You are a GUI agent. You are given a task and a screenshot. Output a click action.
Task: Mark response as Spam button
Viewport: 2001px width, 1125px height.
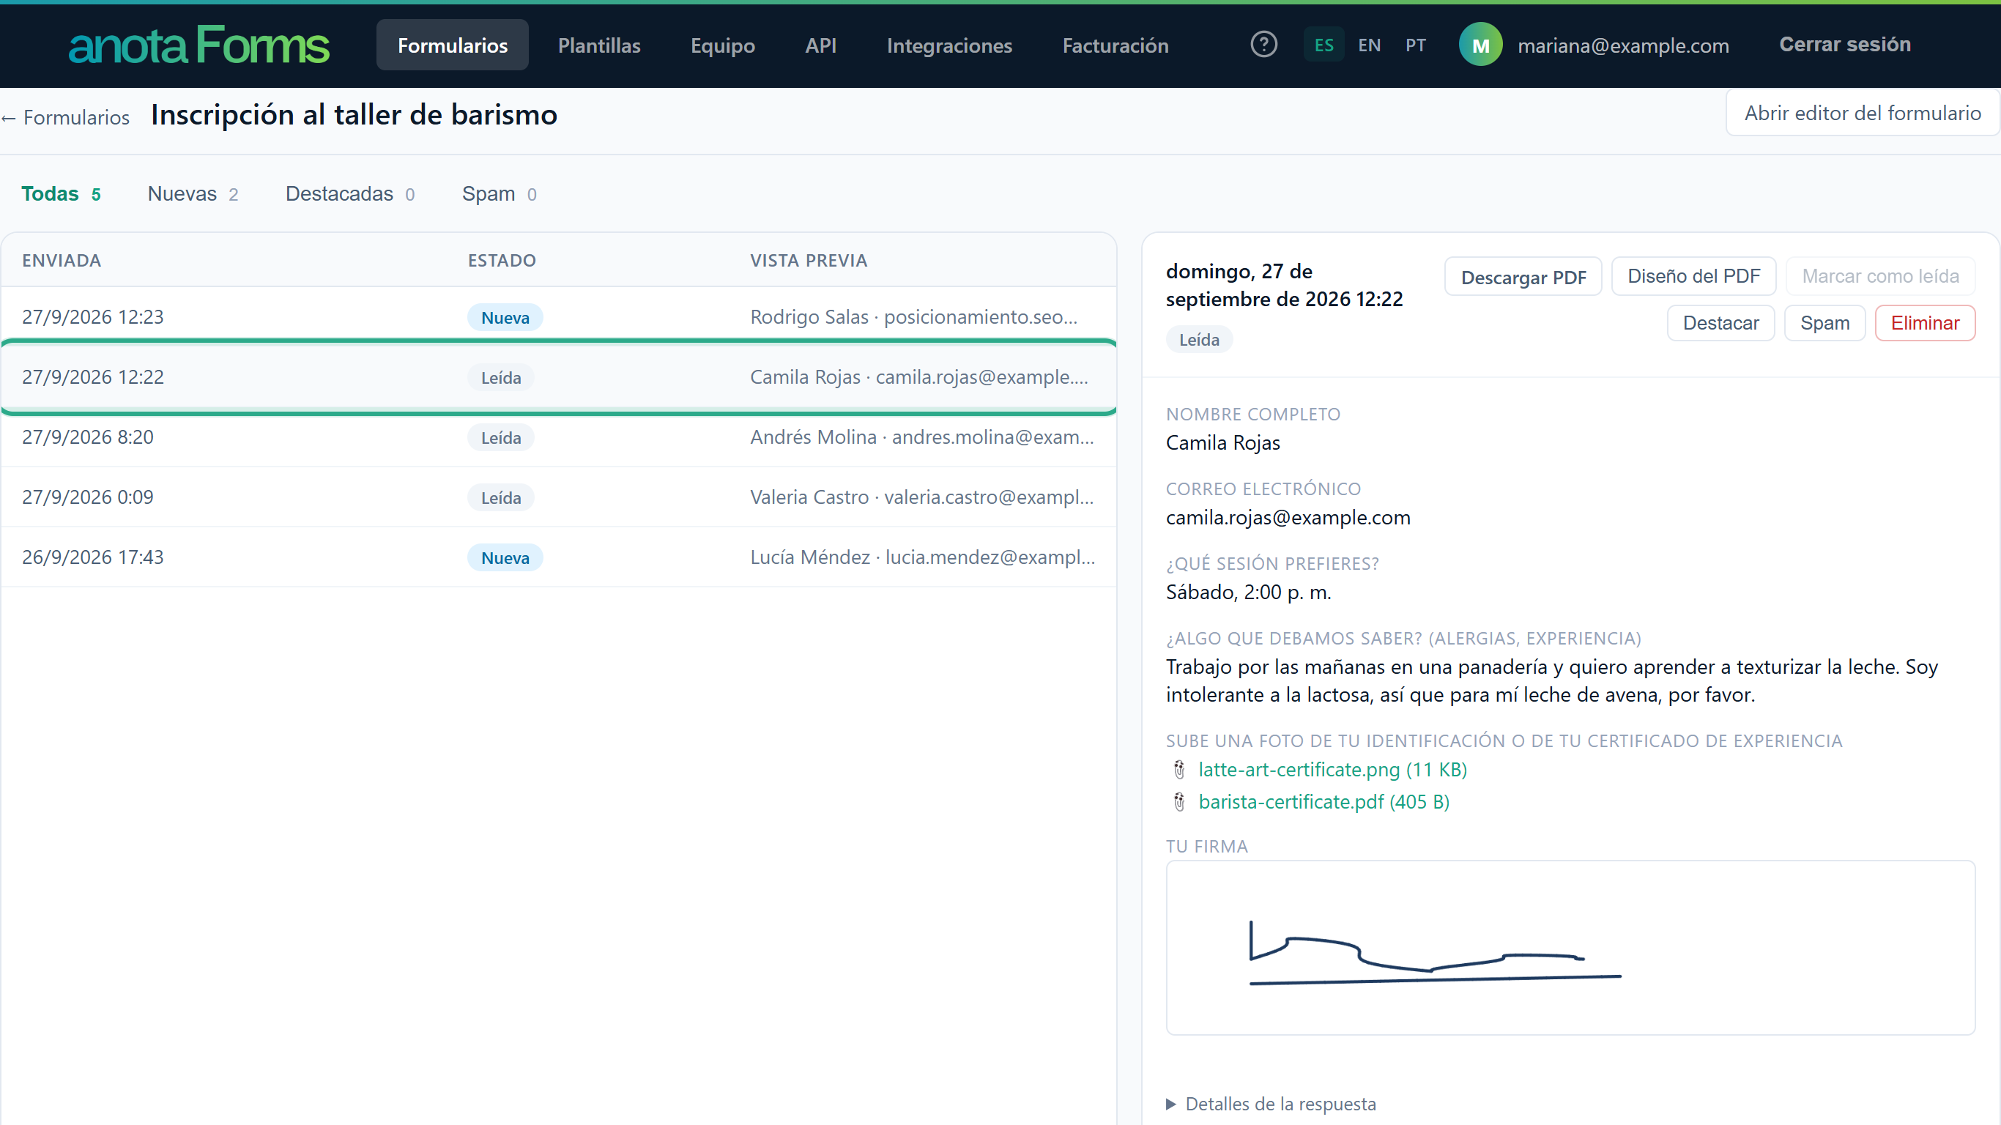[1824, 323]
